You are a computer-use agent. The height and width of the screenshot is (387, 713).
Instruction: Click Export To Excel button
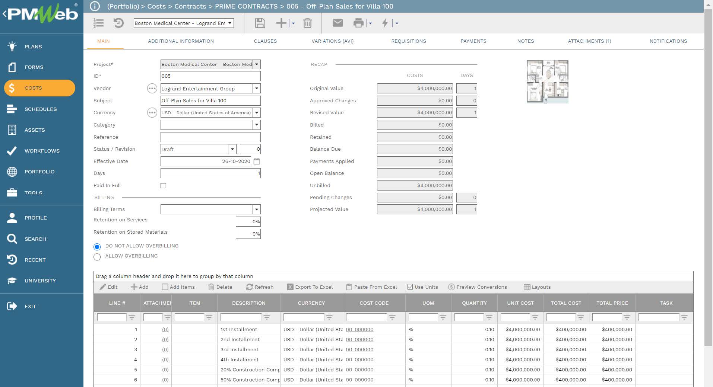coord(310,287)
